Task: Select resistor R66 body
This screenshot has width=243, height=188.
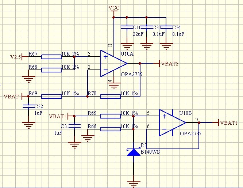Action: (x=111, y=129)
